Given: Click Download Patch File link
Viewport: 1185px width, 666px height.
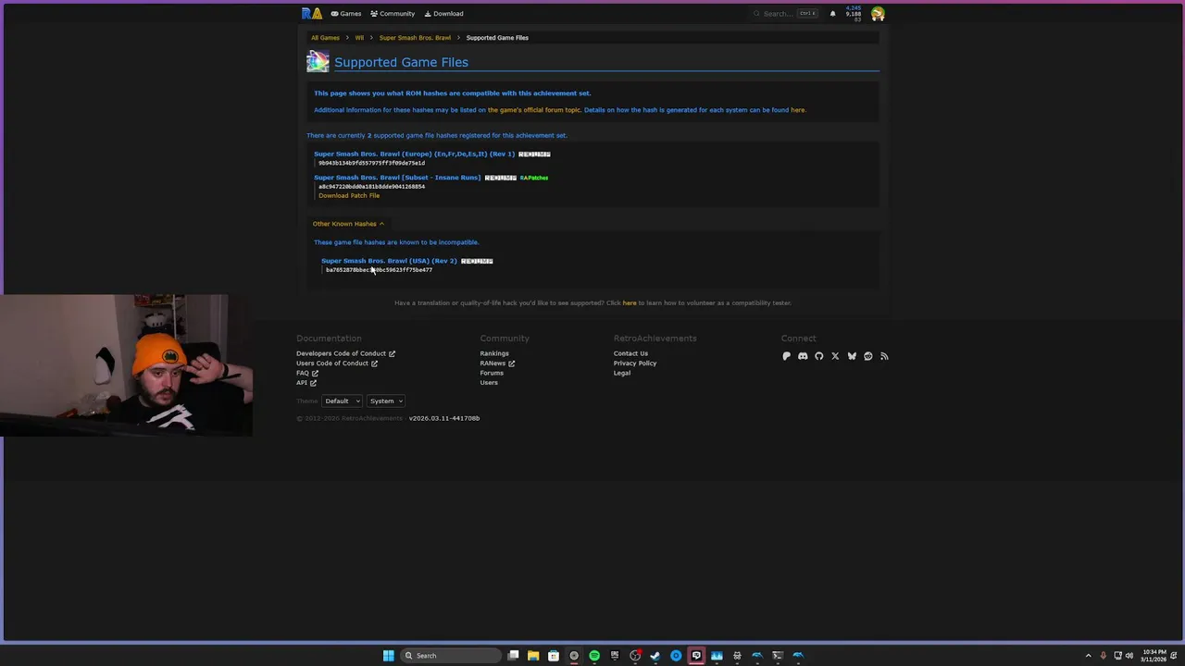Looking at the screenshot, I should point(349,195).
